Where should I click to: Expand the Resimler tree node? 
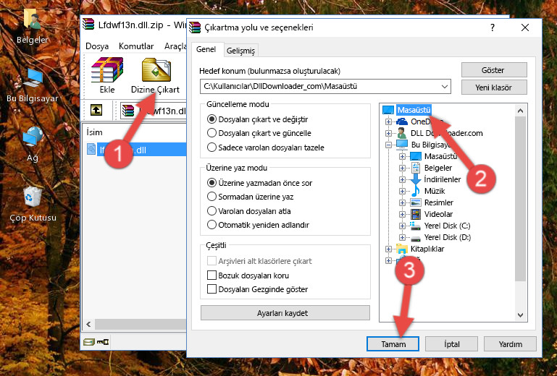(x=402, y=202)
